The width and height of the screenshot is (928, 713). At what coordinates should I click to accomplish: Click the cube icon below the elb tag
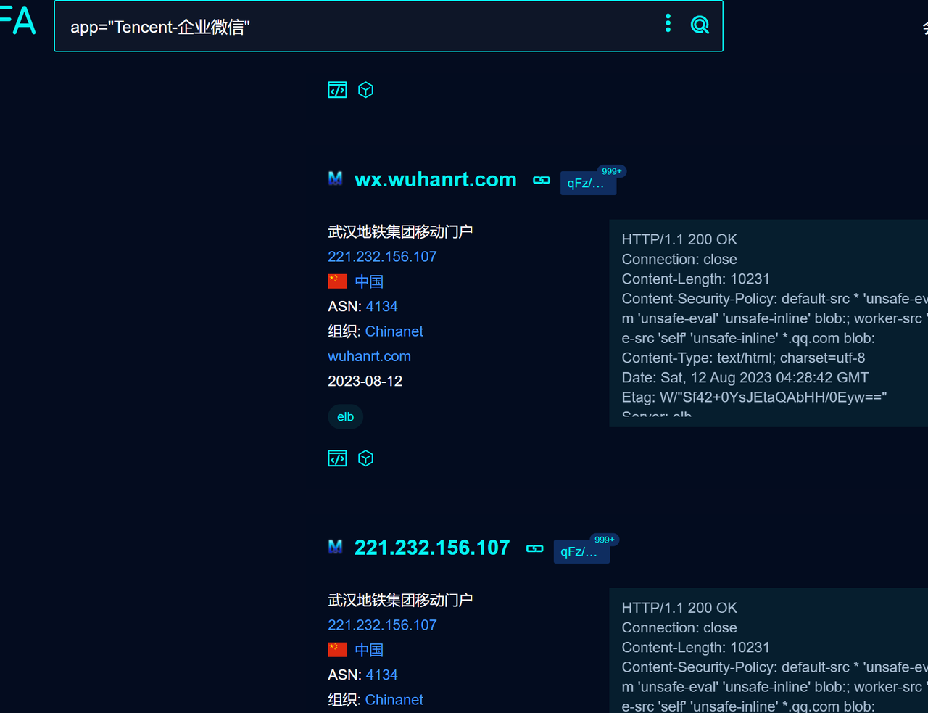[365, 458]
